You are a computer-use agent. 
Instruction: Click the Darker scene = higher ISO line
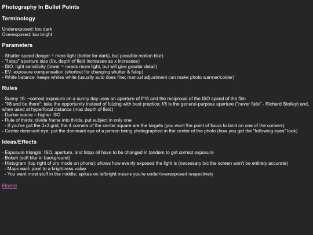pos(31,115)
